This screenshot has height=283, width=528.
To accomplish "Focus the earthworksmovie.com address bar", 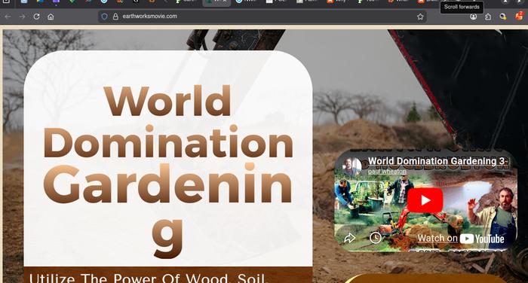I will tap(262, 17).
